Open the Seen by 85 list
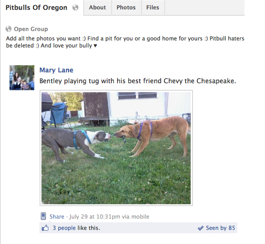The image size is (265, 244). (x=220, y=228)
